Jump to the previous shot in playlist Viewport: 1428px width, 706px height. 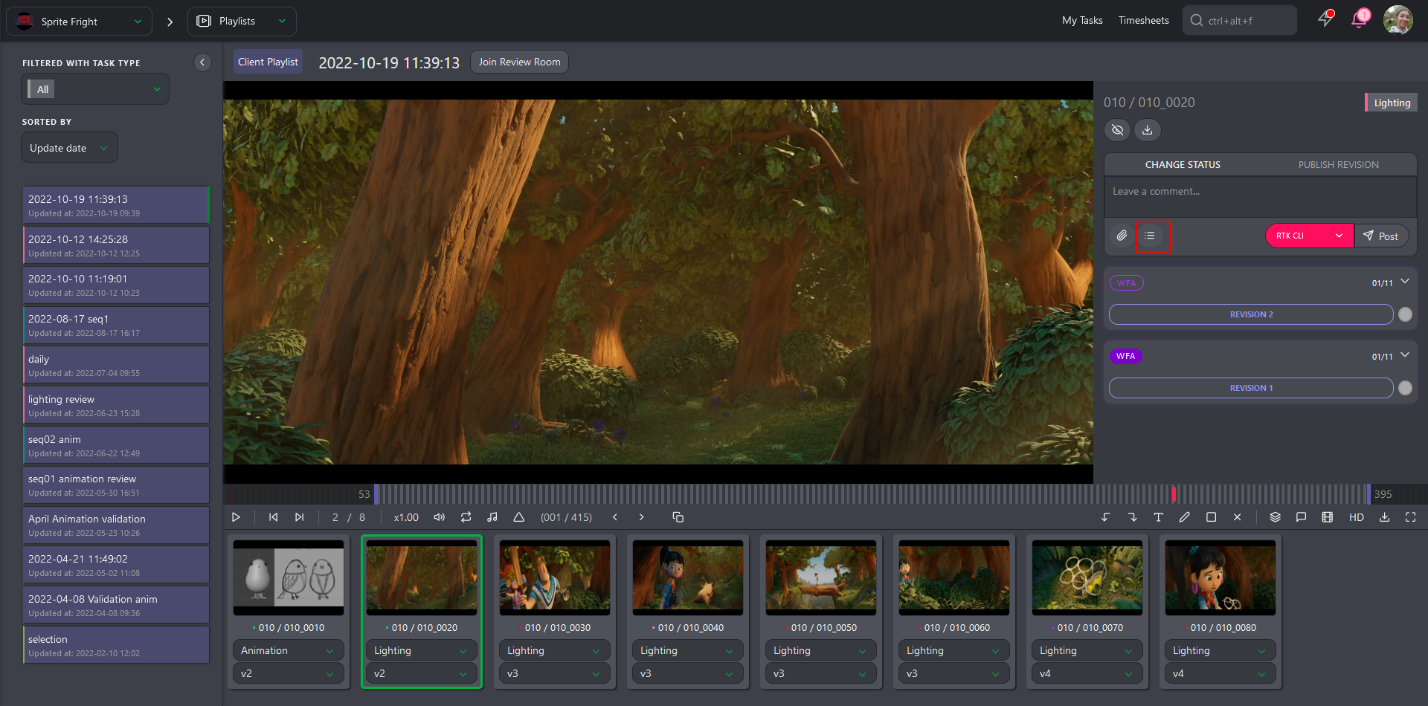tap(273, 517)
